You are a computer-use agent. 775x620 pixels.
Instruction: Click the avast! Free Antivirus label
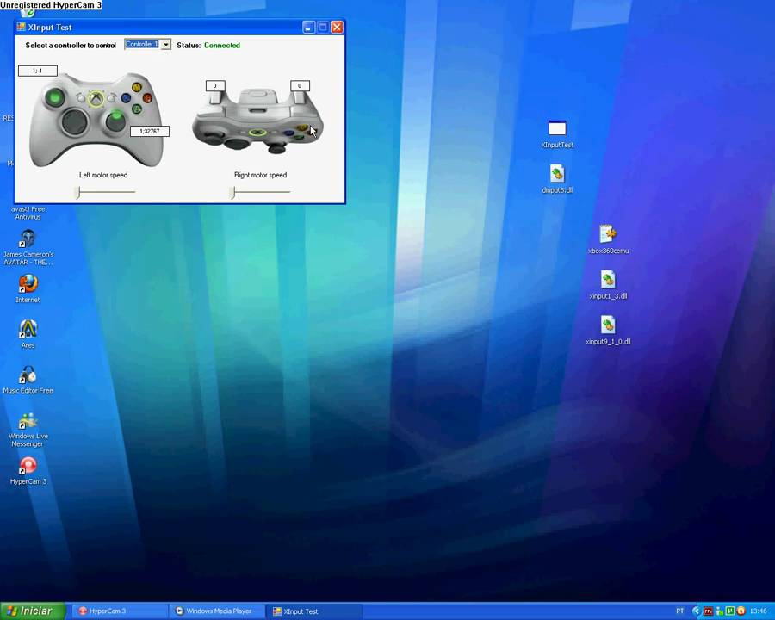pos(28,213)
